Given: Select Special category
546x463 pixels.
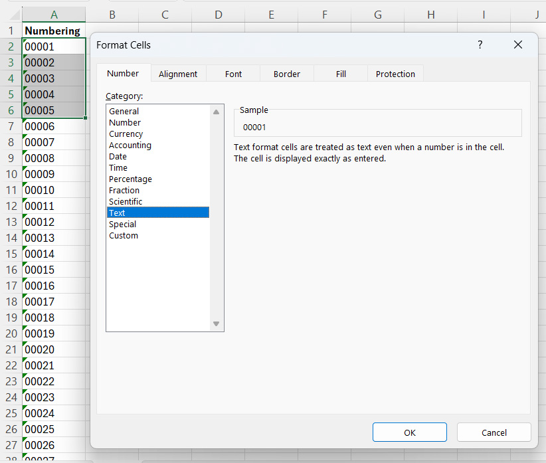Looking at the screenshot, I should coord(158,224).
